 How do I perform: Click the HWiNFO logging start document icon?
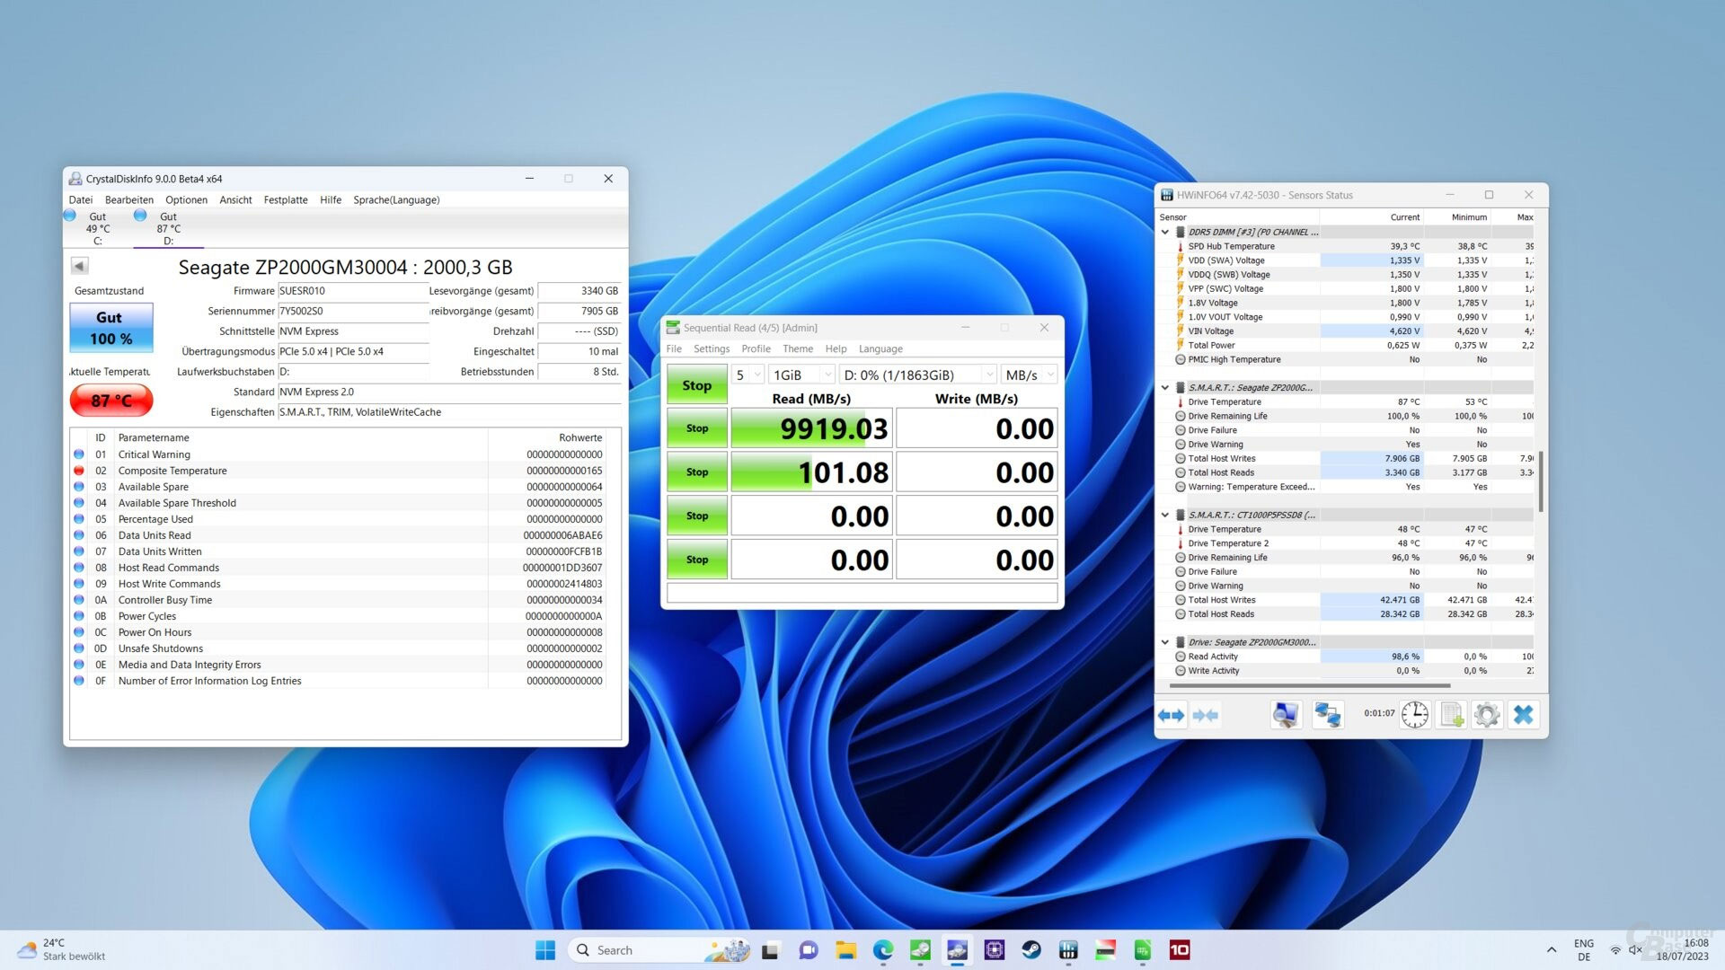(1452, 715)
